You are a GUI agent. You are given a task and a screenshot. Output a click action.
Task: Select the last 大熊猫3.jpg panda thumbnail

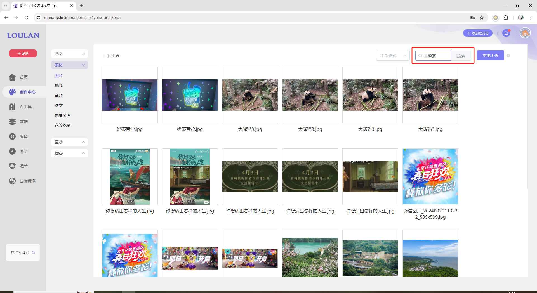(x=430, y=95)
